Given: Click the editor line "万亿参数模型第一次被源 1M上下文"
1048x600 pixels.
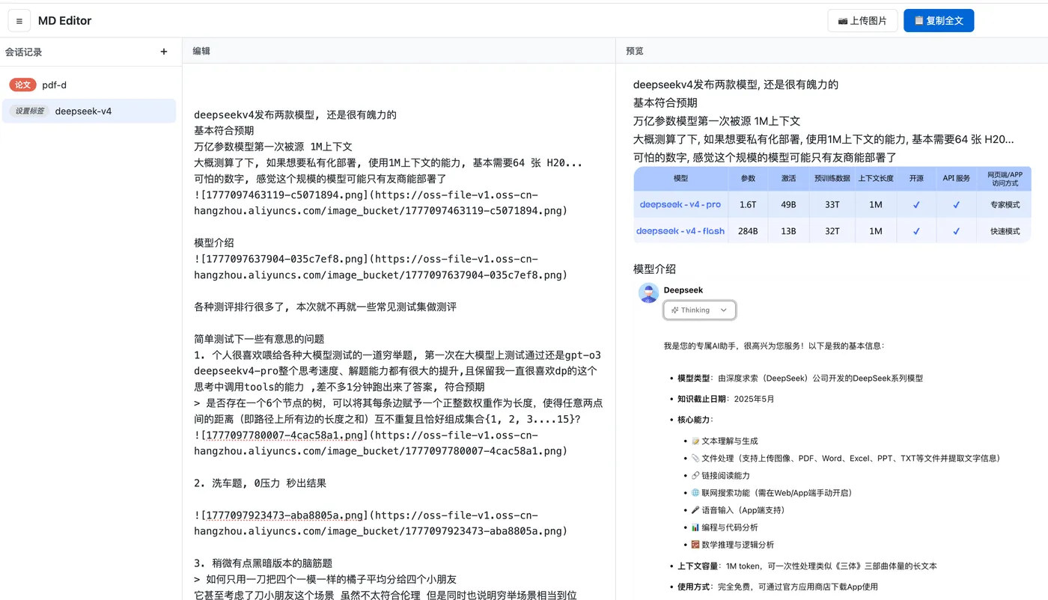Looking at the screenshot, I should click(273, 147).
